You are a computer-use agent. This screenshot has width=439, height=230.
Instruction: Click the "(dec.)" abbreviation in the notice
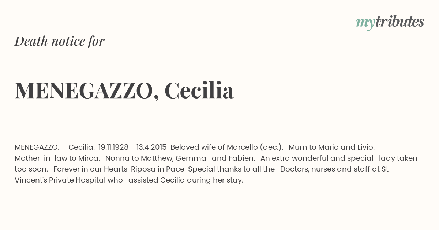(x=271, y=147)
